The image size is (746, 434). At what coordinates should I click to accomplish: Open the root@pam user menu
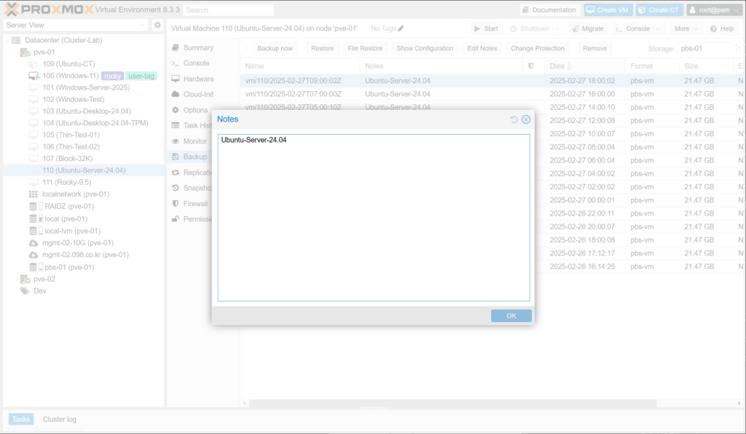click(x=714, y=9)
